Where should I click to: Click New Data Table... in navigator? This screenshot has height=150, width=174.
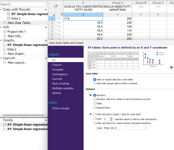click(19, 23)
